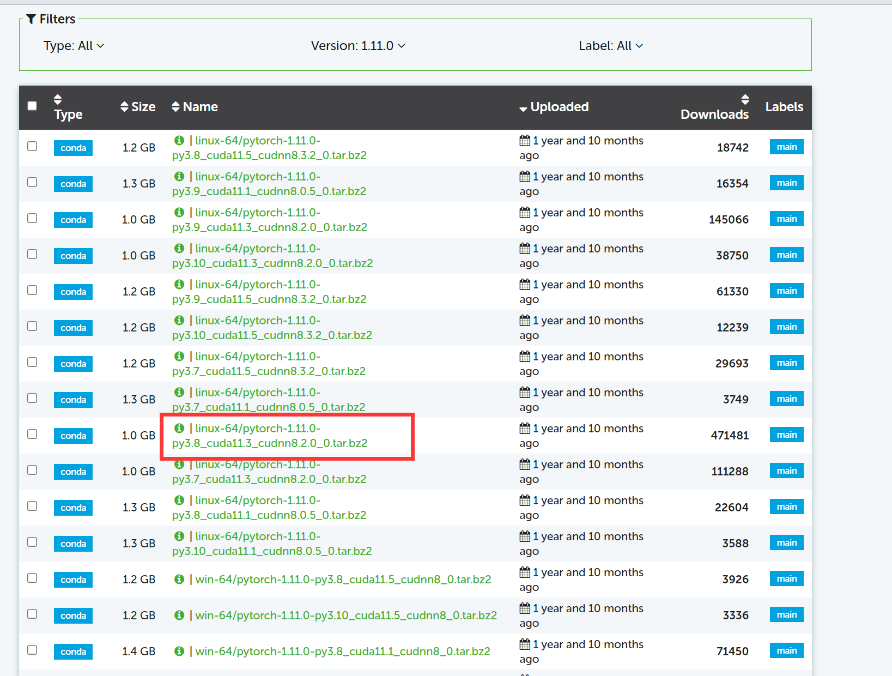Click download count 145066
Screen dimensions: 892x676
tap(729, 220)
